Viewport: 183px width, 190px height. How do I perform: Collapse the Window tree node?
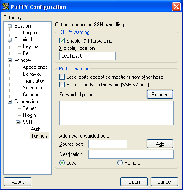coord(9,60)
